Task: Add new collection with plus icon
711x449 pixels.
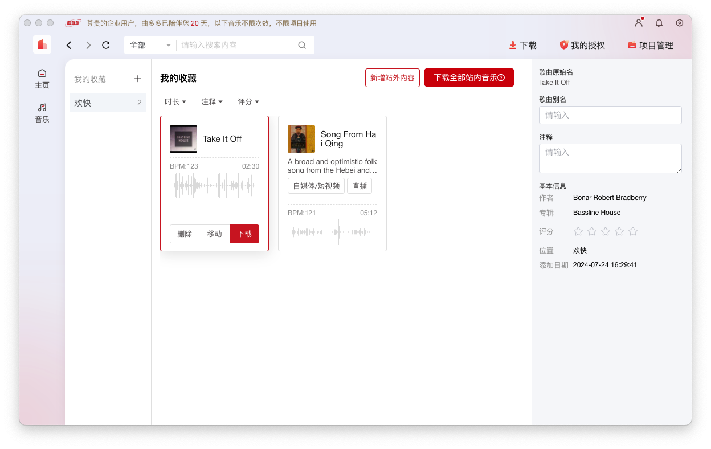Action: 138,79
